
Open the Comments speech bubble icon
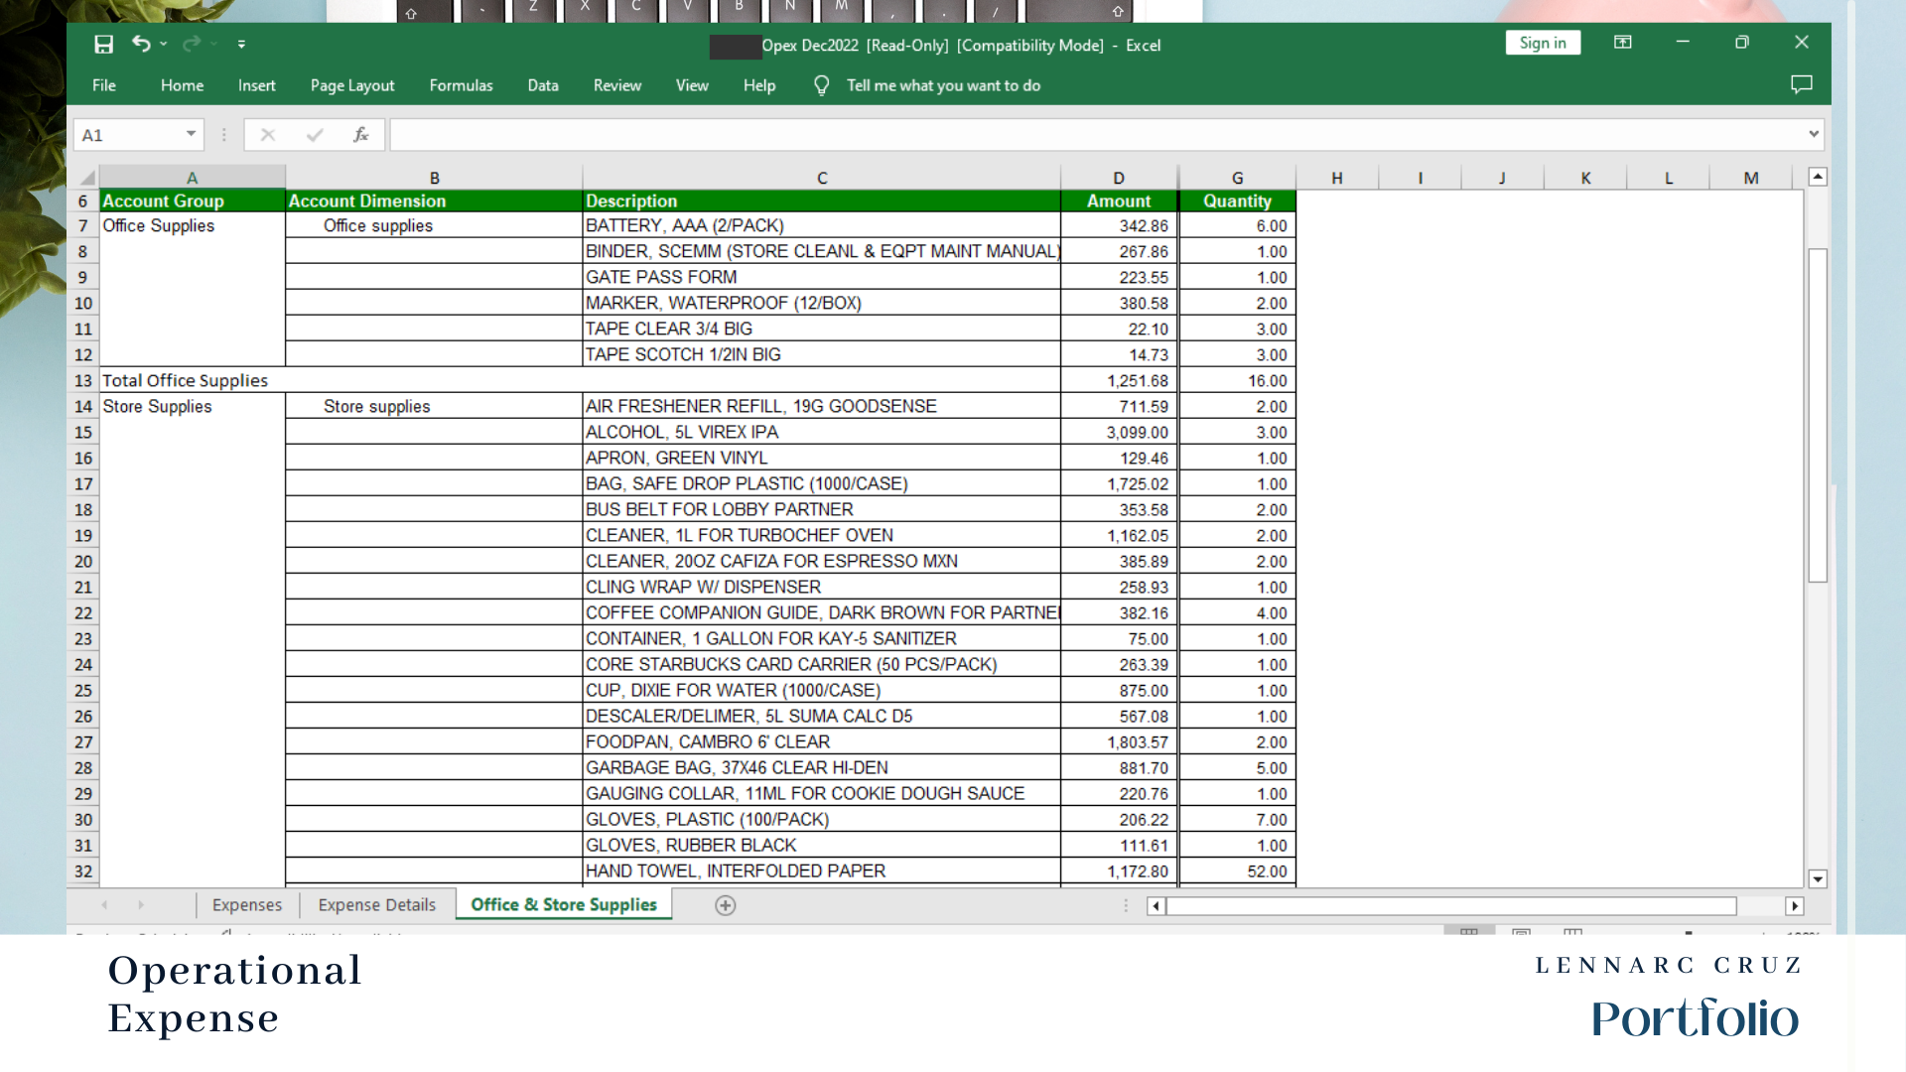point(1802,85)
